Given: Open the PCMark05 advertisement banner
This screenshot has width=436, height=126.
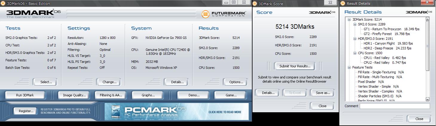Looking at the screenshot, I should tap(177, 112).
